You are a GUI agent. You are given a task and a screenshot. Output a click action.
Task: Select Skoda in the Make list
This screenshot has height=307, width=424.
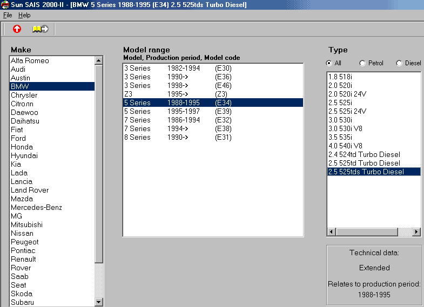click(x=52, y=294)
